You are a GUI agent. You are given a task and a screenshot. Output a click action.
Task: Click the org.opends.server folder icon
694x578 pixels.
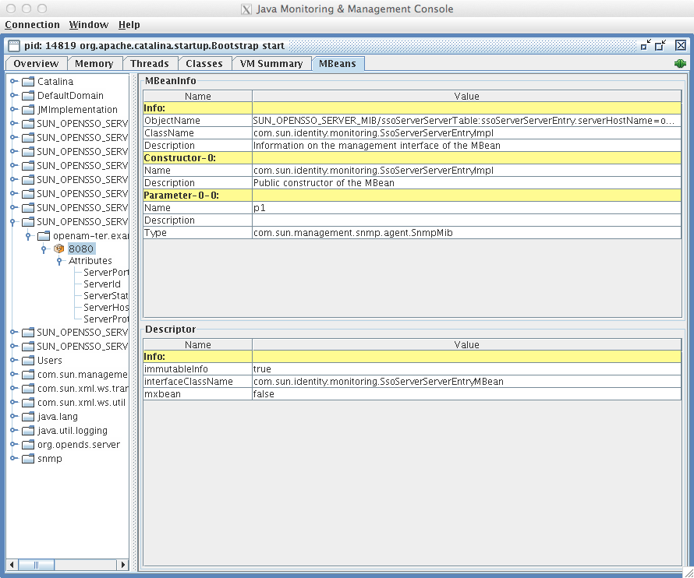coord(27,444)
